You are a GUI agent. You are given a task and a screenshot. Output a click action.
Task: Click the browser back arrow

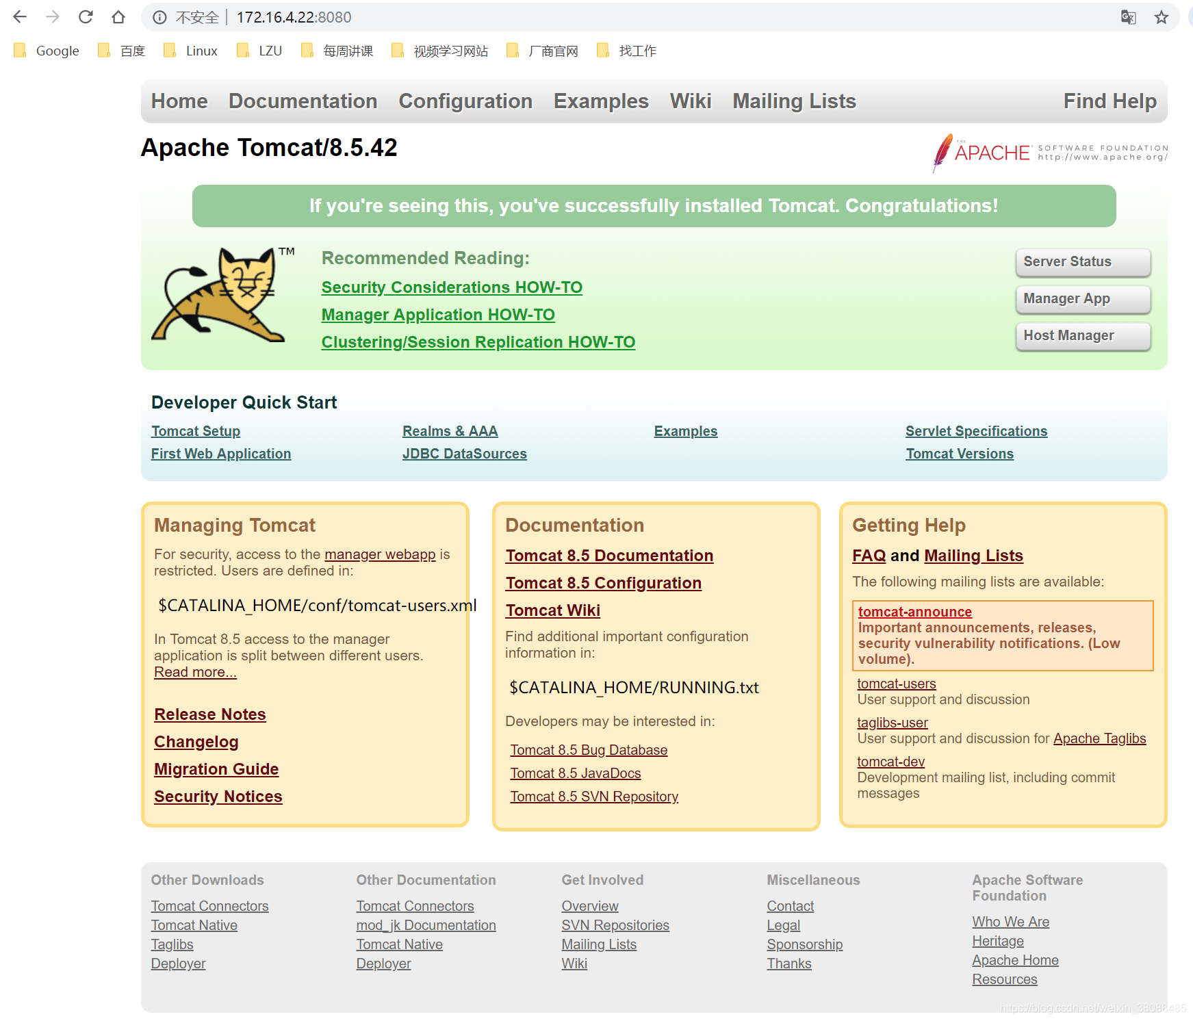pyautogui.click(x=20, y=17)
